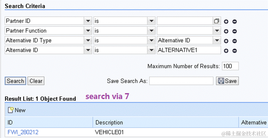Sort by the Description column header
Screen dimensions: 268x138
166,122
